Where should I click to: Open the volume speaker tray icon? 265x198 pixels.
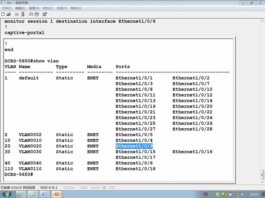[243, 194]
